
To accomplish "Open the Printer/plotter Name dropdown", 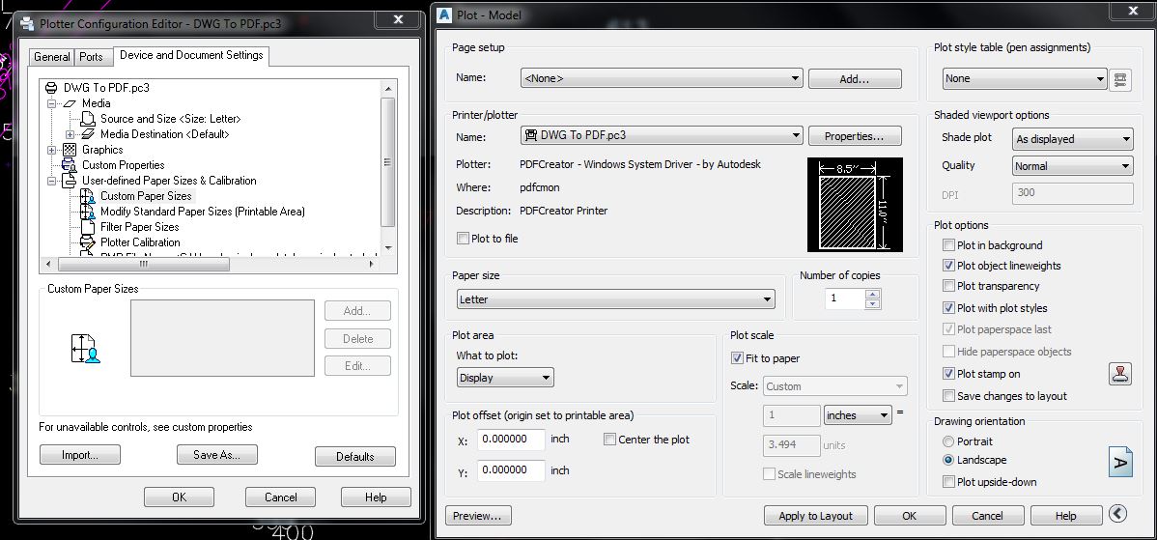I will pos(662,135).
